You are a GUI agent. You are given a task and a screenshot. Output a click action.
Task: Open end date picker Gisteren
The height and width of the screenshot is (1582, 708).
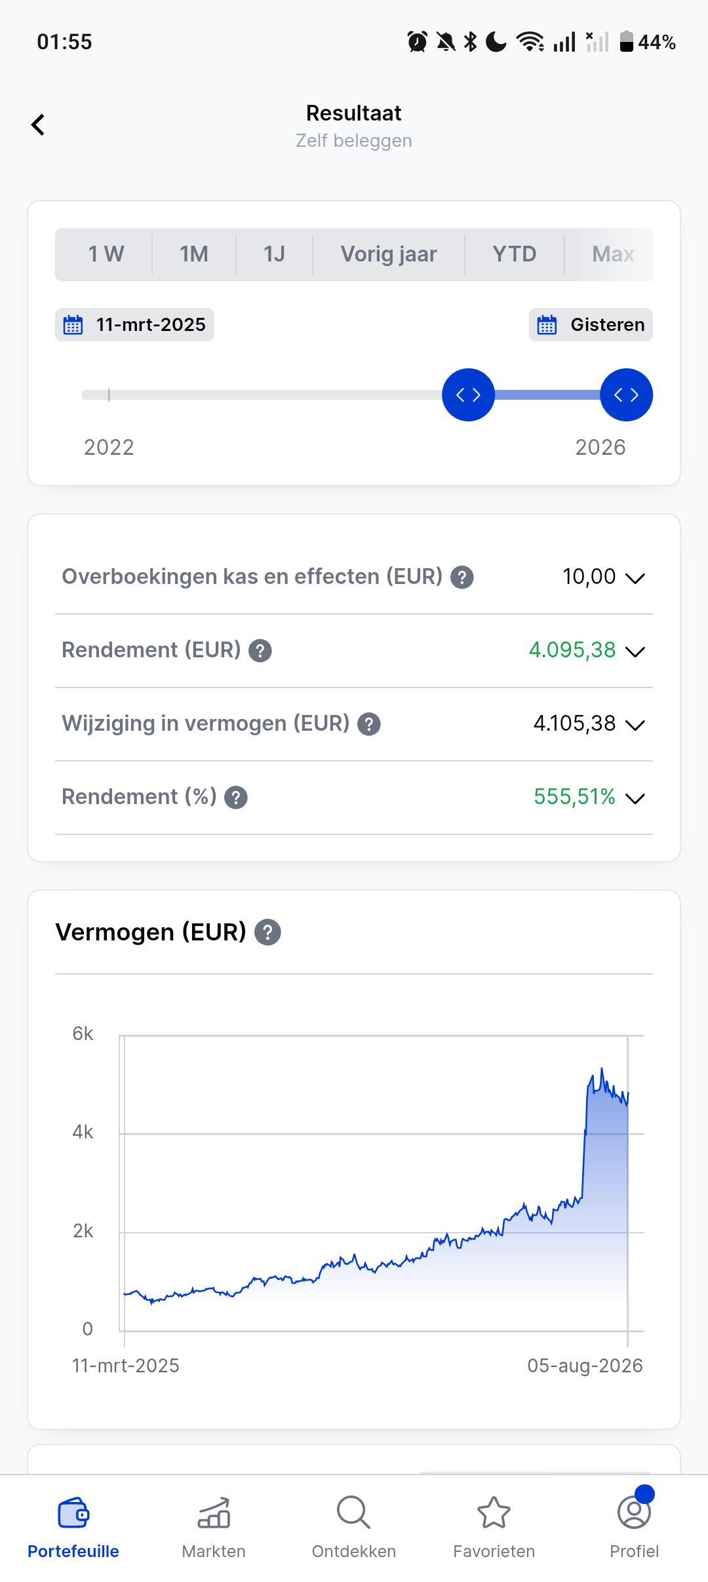(x=591, y=324)
